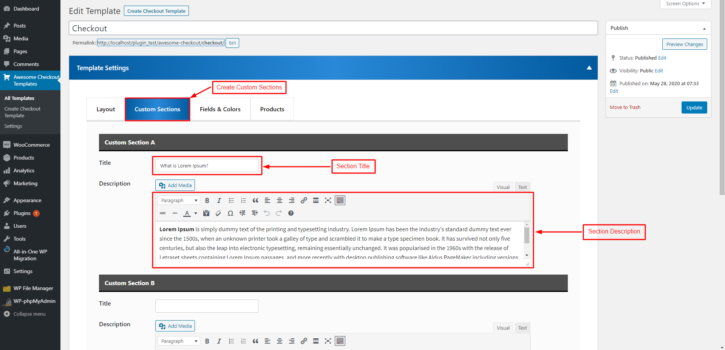
Task: Switch to Layout tab
Action: pyautogui.click(x=106, y=109)
